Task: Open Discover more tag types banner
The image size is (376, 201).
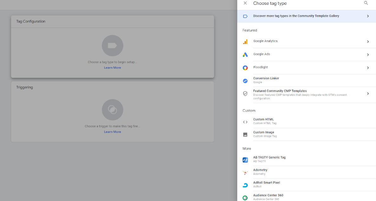Action: point(307,16)
